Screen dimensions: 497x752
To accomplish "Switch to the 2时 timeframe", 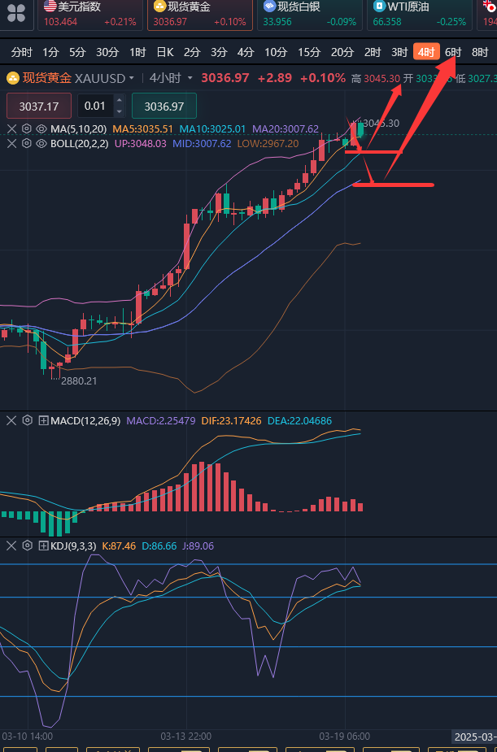I will coord(373,52).
